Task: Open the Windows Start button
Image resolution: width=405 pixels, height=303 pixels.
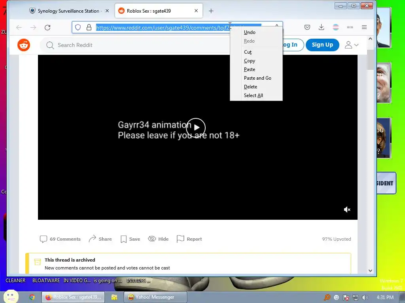Action: pos(11,297)
